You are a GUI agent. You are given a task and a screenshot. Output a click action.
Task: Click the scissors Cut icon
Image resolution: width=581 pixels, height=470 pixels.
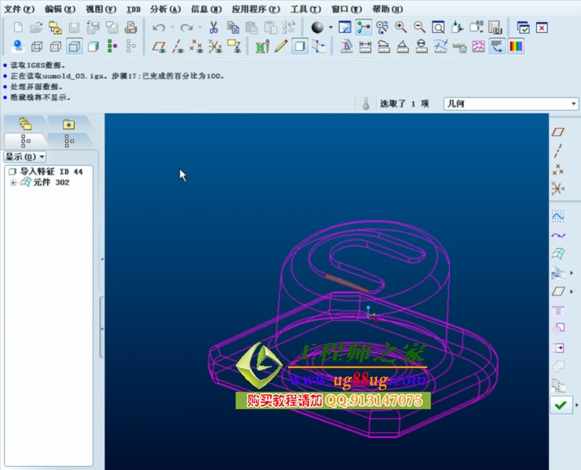(x=213, y=27)
